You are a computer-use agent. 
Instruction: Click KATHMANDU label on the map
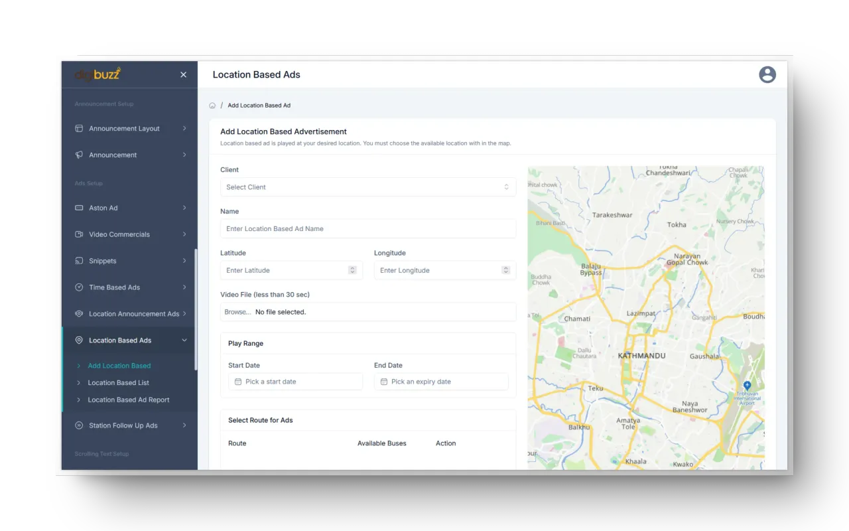[x=641, y=356]
